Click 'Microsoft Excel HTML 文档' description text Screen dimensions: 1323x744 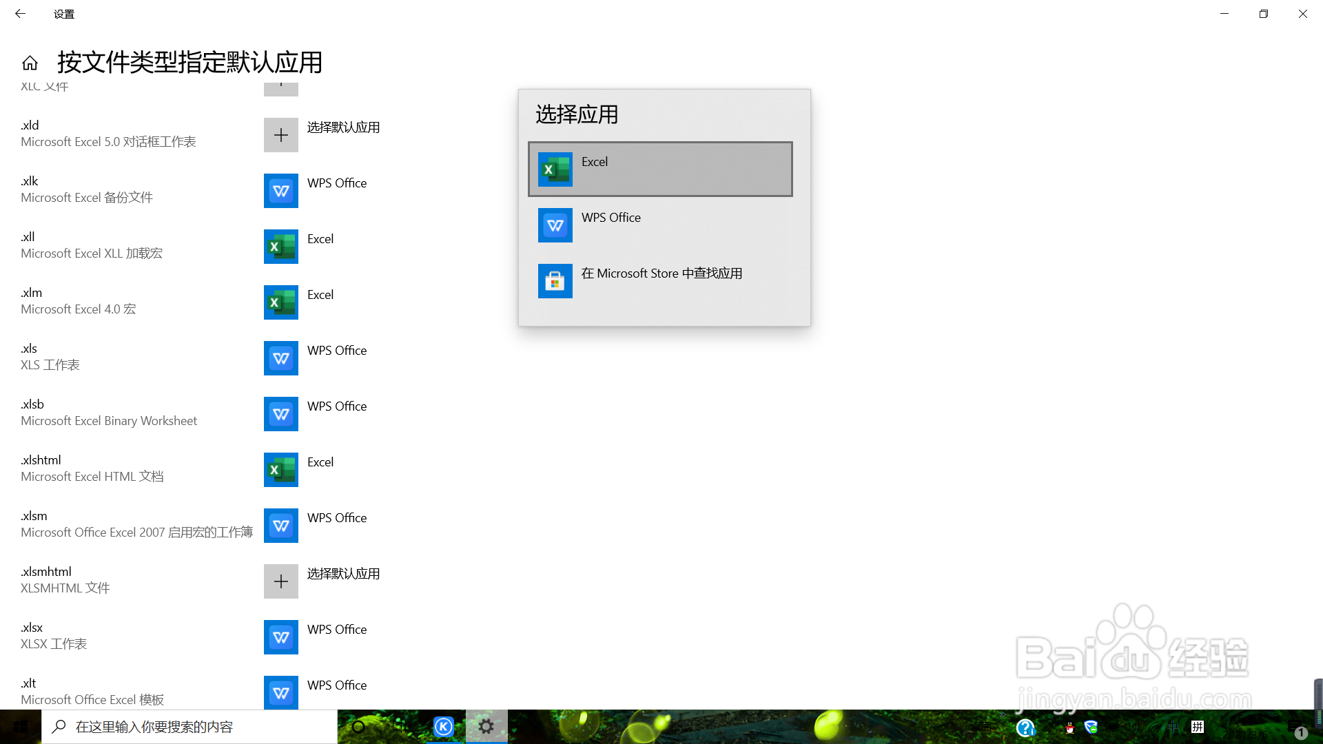click(x=92, y=477)
